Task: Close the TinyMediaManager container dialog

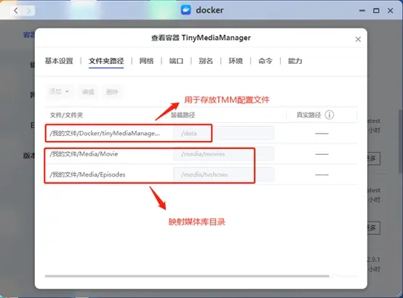Action: pos(358,39)
